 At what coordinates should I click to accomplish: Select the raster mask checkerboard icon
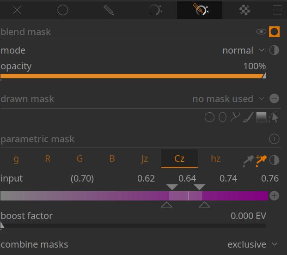245,10
